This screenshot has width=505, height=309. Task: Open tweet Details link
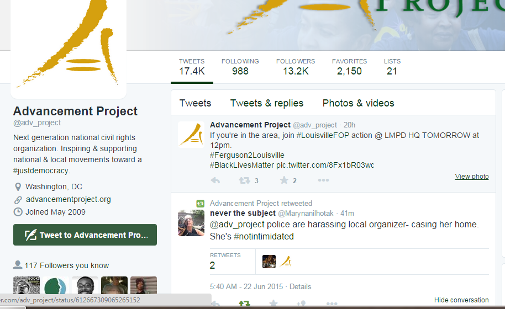300,286
